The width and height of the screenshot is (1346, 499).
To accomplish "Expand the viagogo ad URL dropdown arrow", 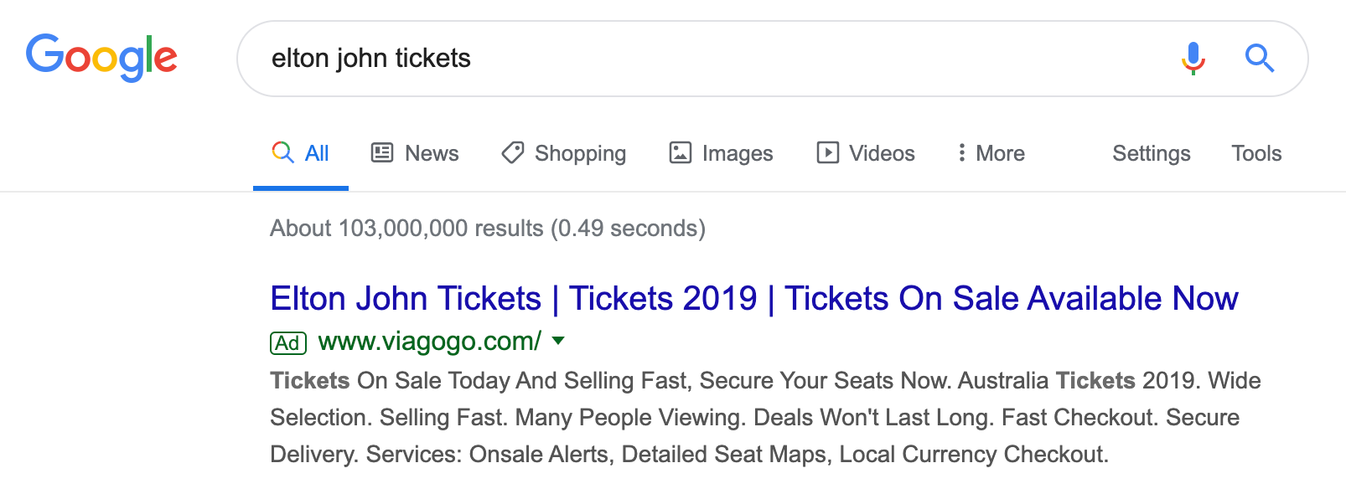I will coord(559,341).
